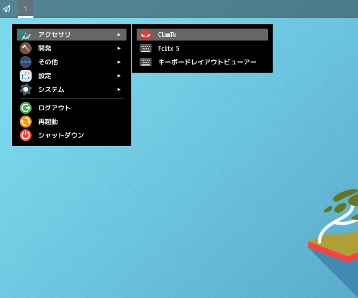
Task: Click the 設定 sliders icon
Action: [x=26, y=76]
